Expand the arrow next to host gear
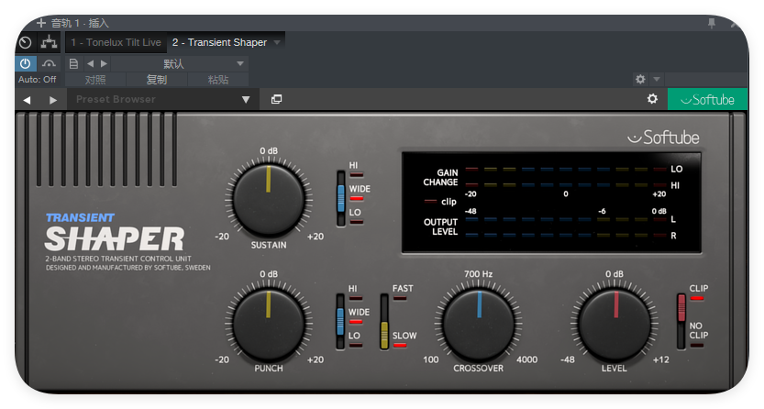Image resolution: width=764 pixels, height=409 pixels. [x=657, y=79]
